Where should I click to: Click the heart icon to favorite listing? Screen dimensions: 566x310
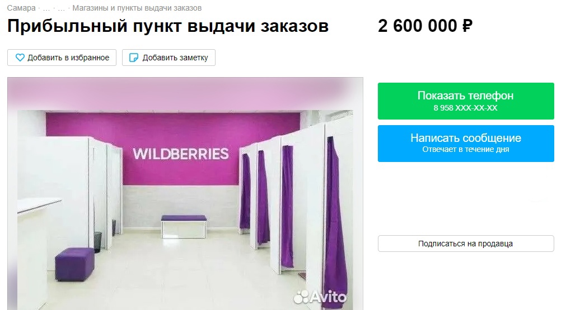[20, 58]
